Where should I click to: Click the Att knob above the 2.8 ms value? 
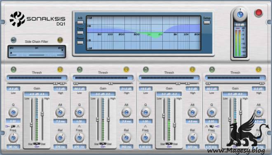tap(126, 113)
